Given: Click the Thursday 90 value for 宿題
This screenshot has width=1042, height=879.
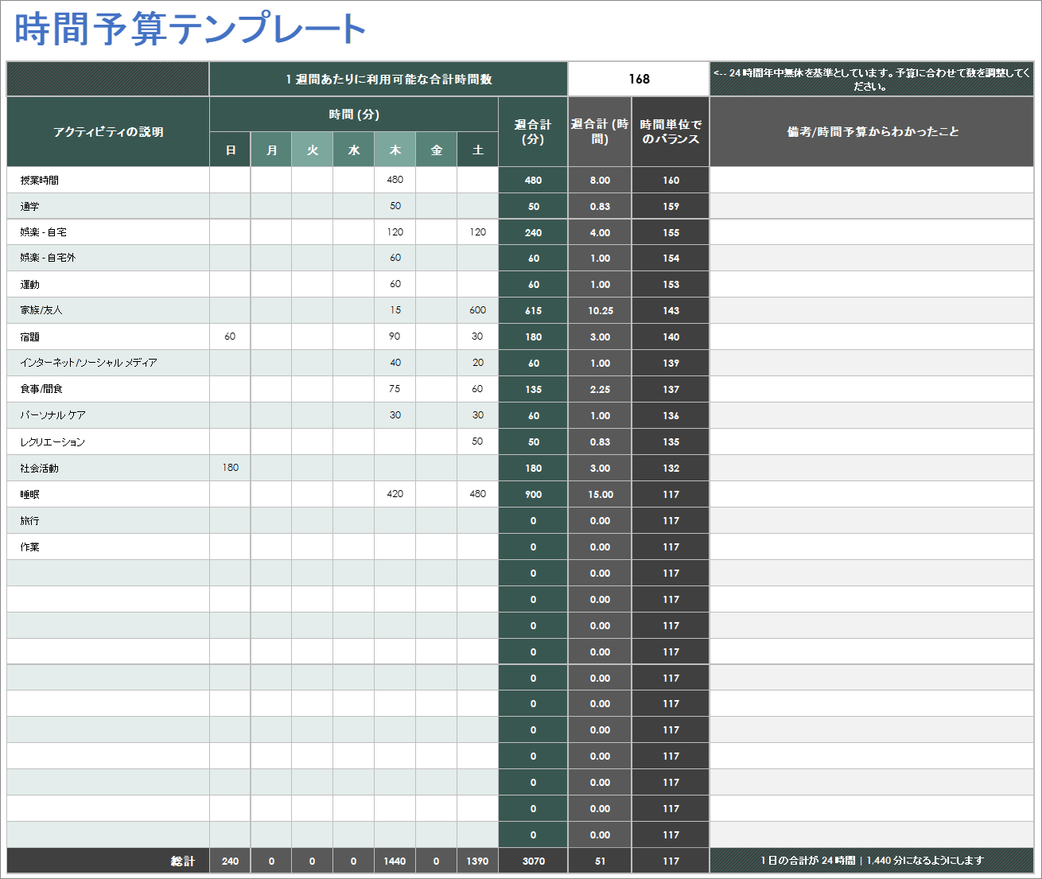Looking at the screenshot, I should pyautogui.click(x=395, y=336).
